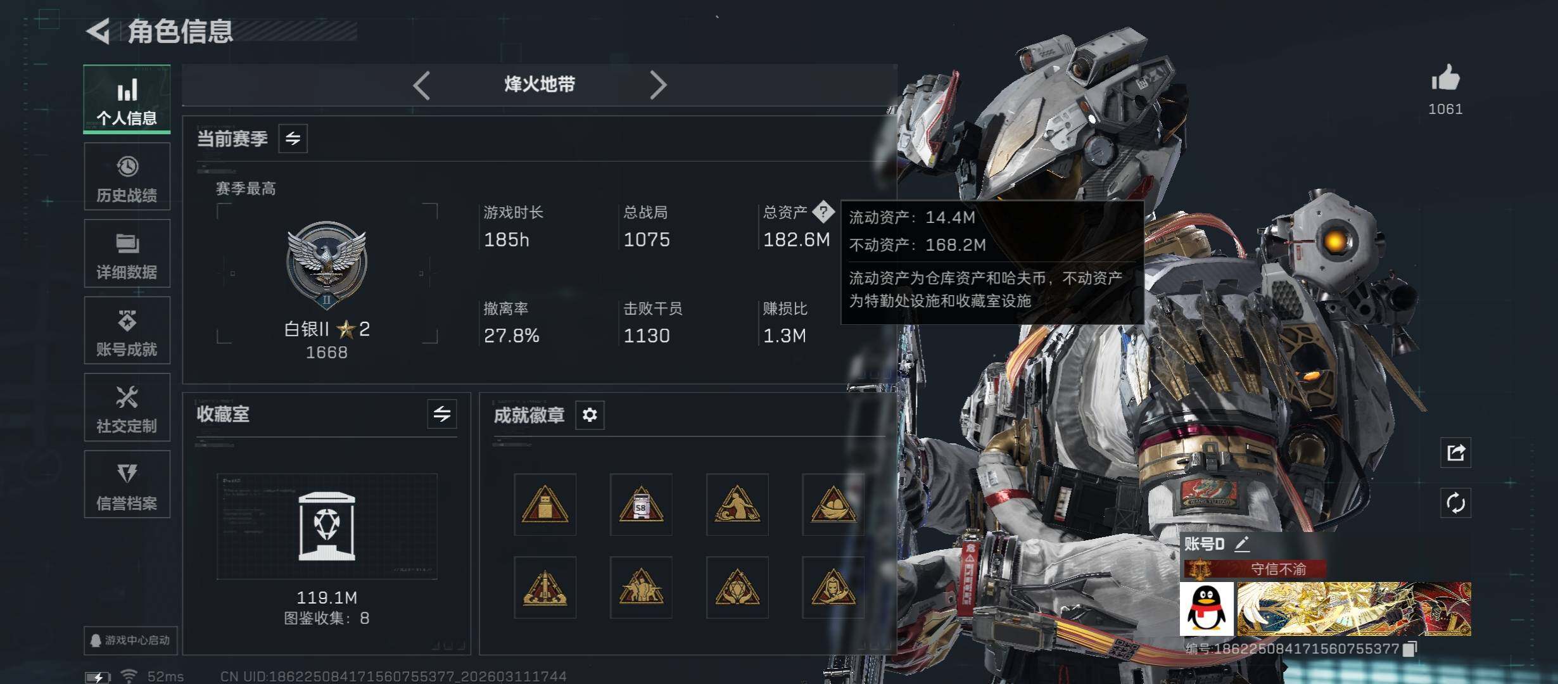Go back using the arrow beside 角色信息
Screen dimensions: 1558x684
pyautogui.click(x=98, y=31)
